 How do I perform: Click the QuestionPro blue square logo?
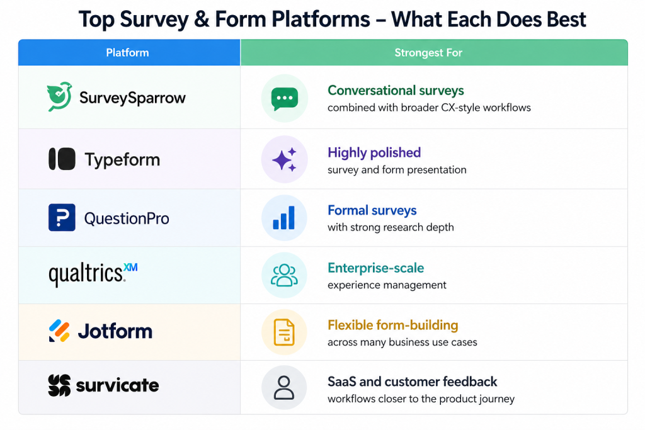tap(62, 218)
